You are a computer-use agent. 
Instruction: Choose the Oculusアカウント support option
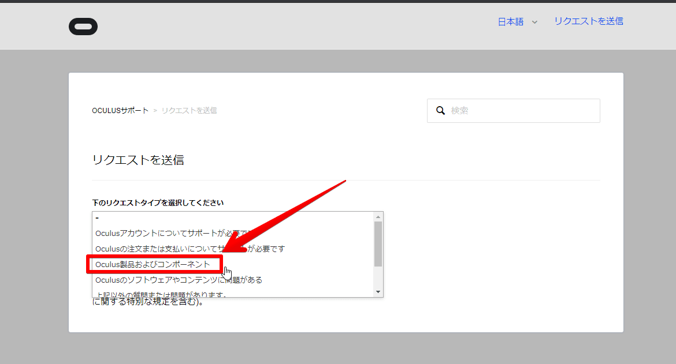tap(168, 233)
